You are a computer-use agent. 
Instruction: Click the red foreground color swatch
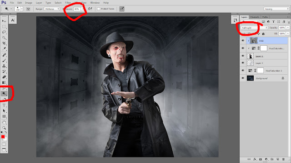click(x=3, y=137)
